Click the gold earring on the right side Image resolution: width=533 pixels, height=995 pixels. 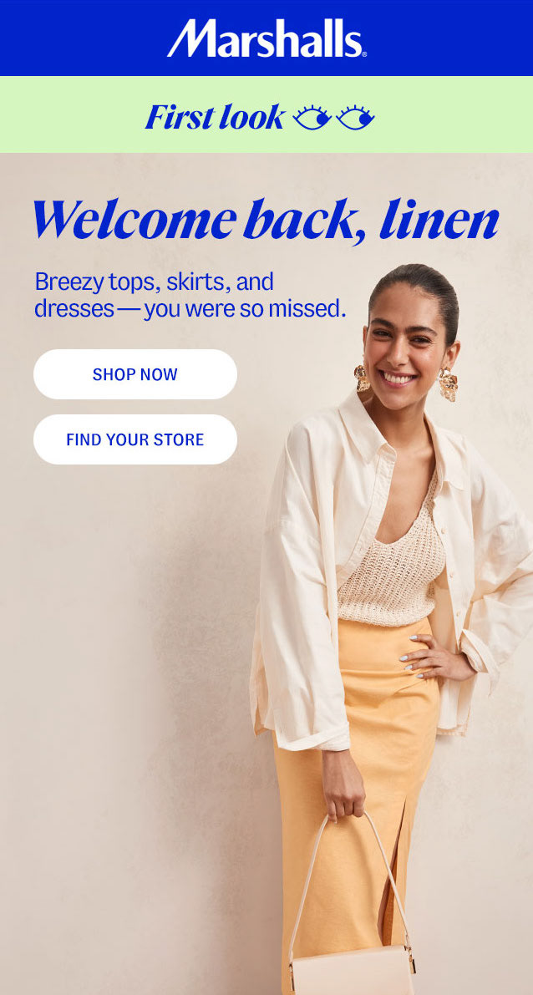(448, 384)
